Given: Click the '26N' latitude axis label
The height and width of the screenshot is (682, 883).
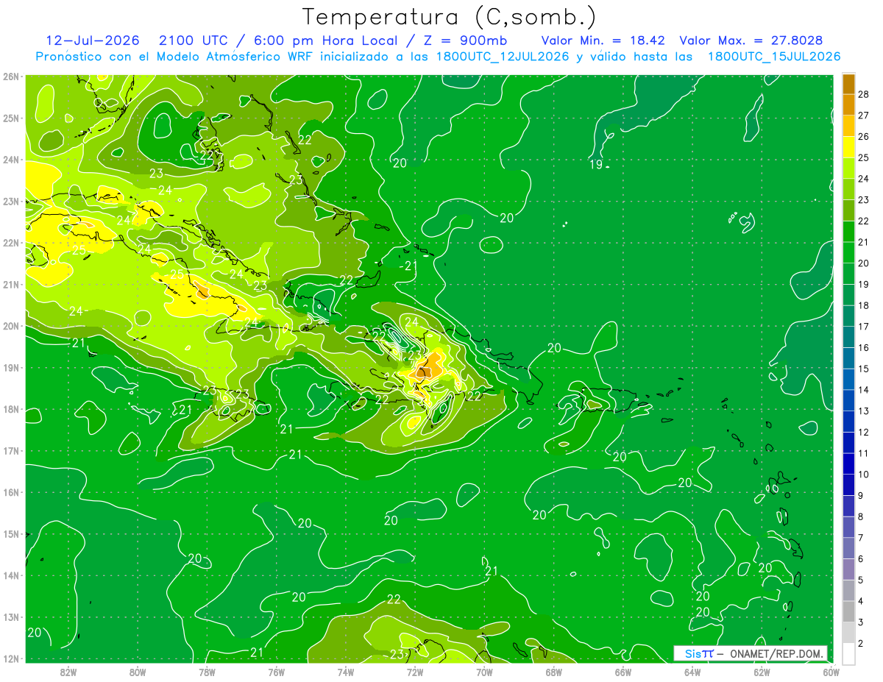Looking at the screenshot, I should pos(10,77).
